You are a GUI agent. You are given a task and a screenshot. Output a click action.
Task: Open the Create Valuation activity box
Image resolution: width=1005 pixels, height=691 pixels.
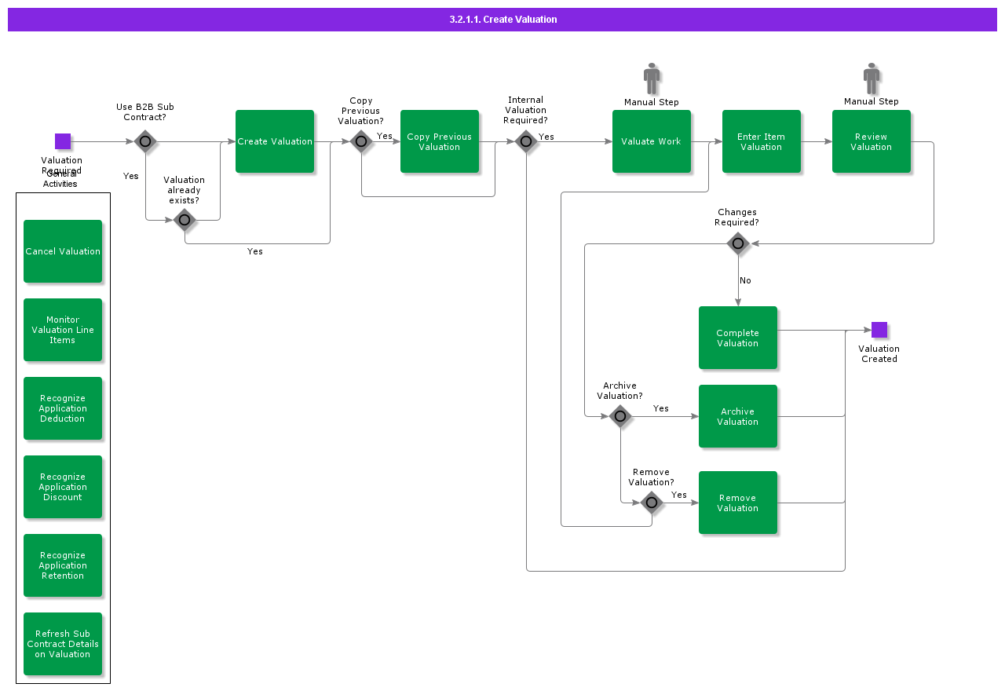pos(275,141)
